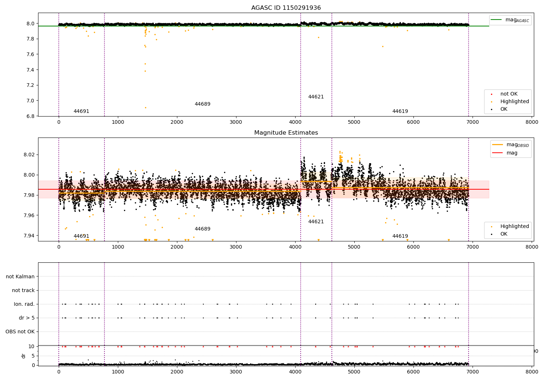
Task: Select OBSID label 44621 in top plot
Action: 316,97
